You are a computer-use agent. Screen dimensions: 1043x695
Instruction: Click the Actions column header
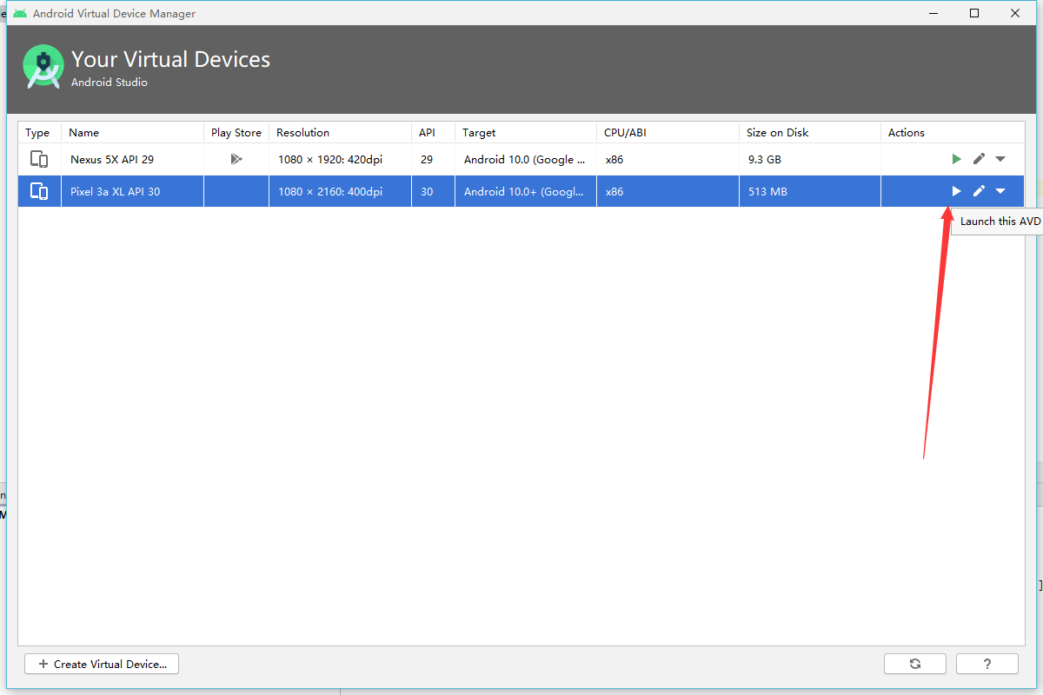point(953,133)
